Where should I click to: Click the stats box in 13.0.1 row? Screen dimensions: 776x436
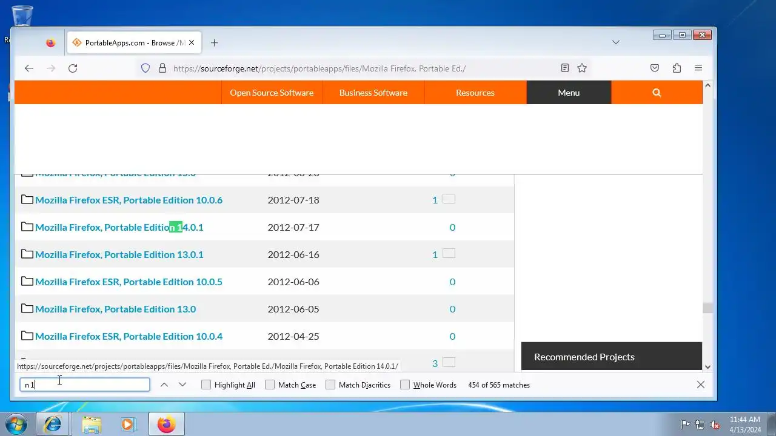tap(449, 253)
